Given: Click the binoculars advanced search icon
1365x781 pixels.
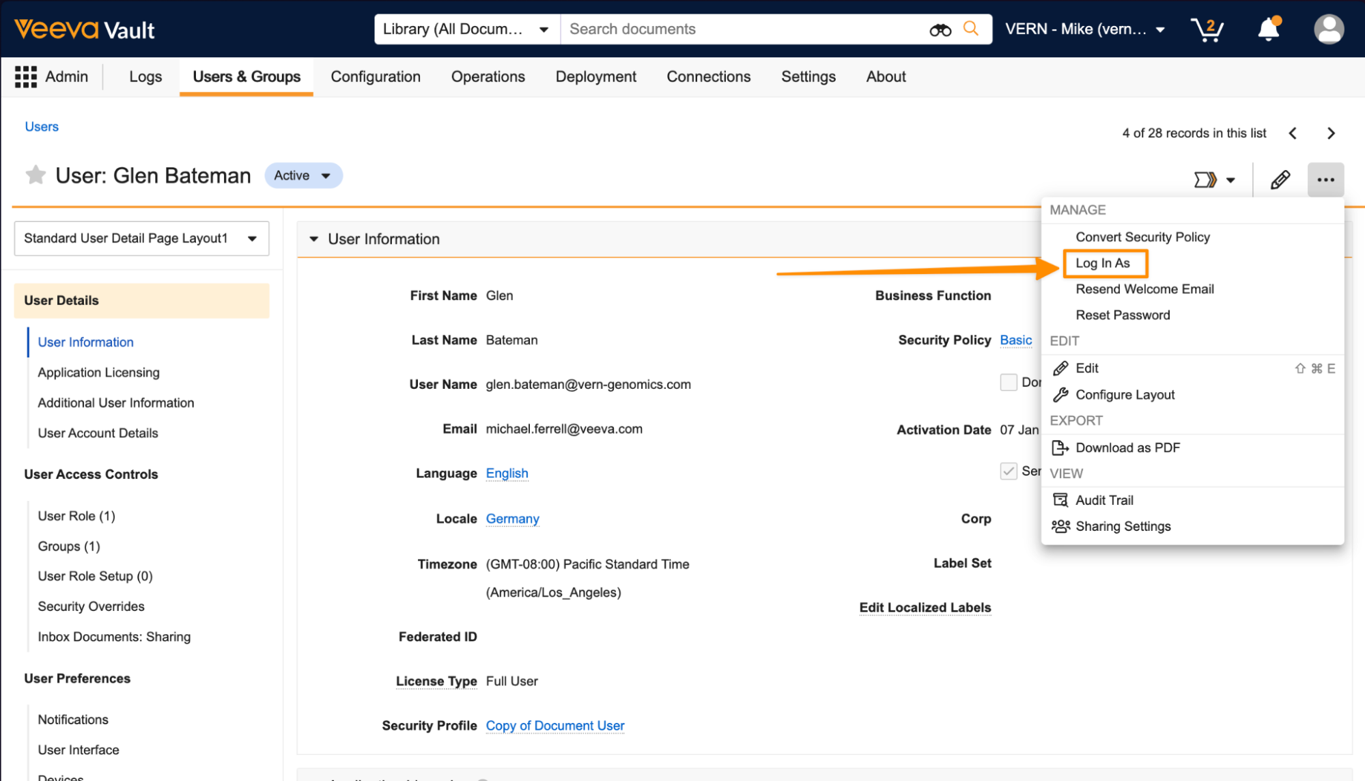Looking at the screenshot, I should point(940,29).
